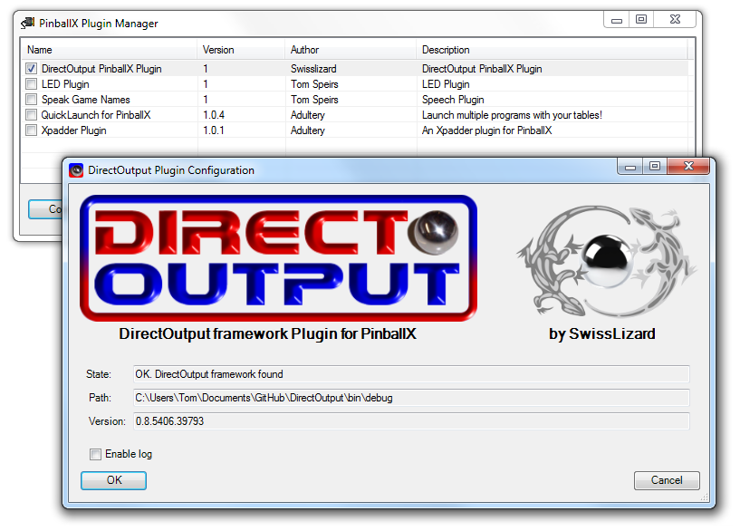This screenshot has height=531, width=740.
Task: Minimize the PinballX Plugin Manager window
Action: tap(616, 20)
